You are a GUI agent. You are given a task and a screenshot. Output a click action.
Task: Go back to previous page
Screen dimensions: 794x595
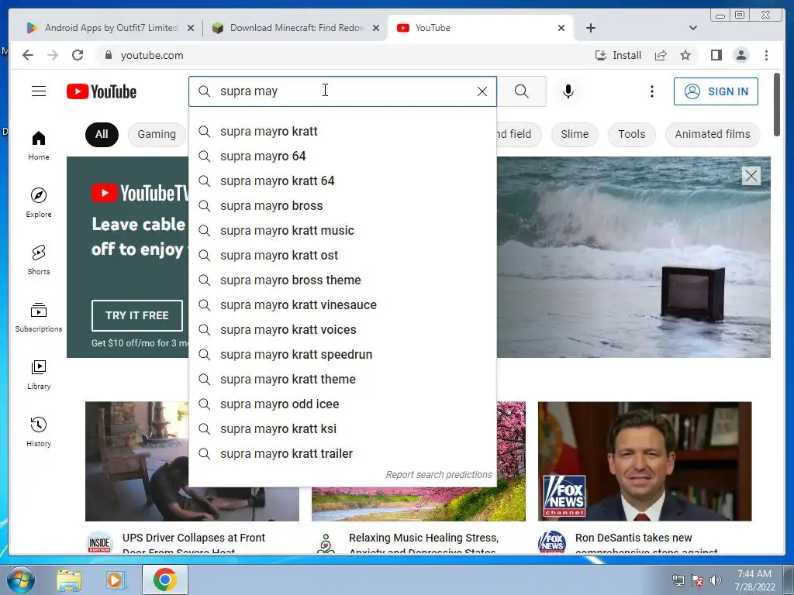coord(28,55)
